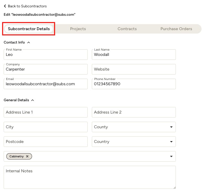
Task: Switch to the Projects tab
Action: [x=78, y=29]
